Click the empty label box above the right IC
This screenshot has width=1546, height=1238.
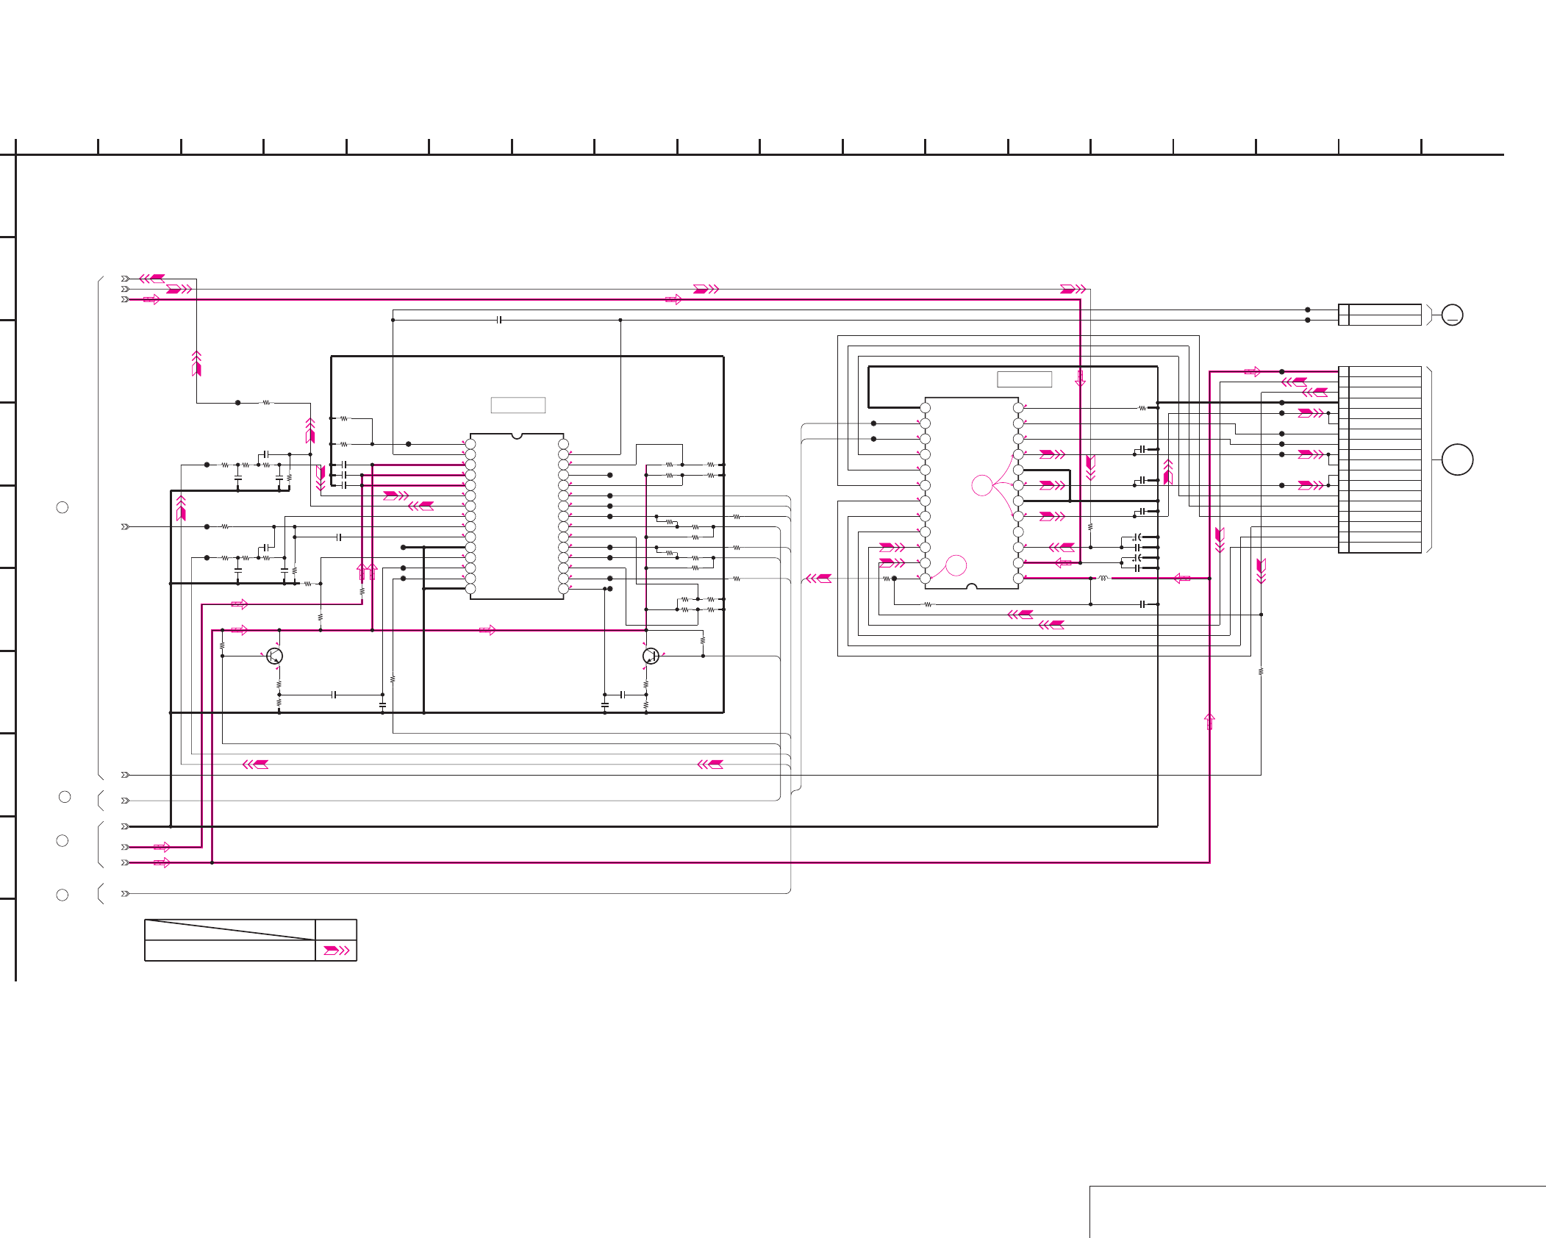pos(1024,379)
